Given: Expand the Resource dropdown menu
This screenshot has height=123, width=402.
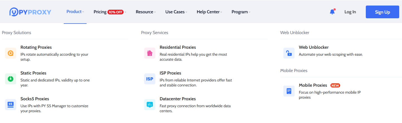Looking at the screenshot, I should pos(146,12).
